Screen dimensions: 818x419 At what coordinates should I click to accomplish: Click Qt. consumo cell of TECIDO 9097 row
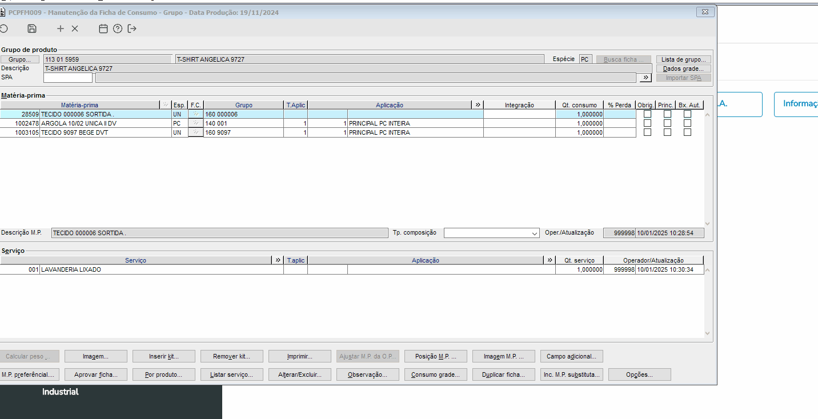coord(579,132)
